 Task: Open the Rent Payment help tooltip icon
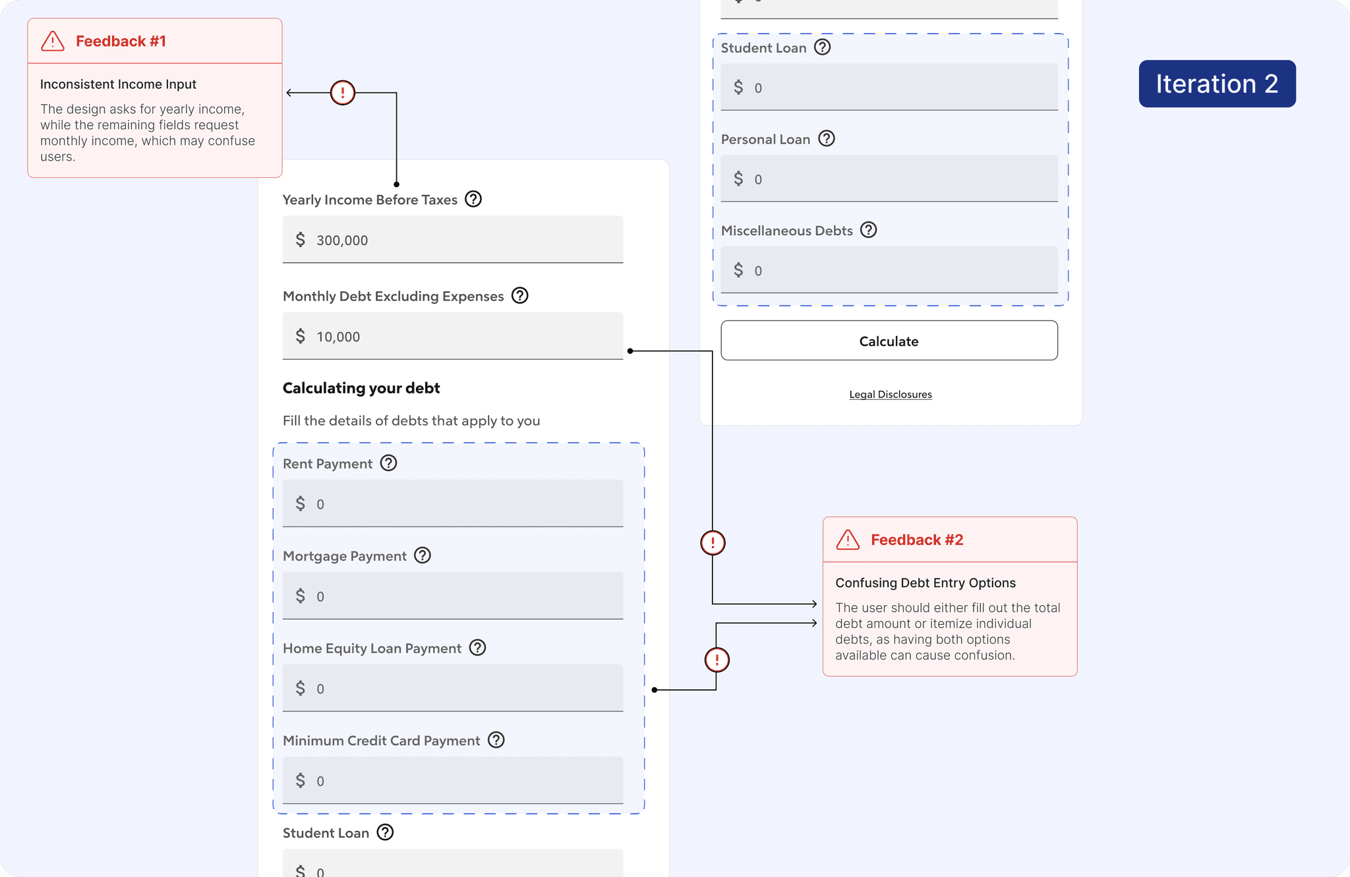pyautogui.click(x=389, y=463)
